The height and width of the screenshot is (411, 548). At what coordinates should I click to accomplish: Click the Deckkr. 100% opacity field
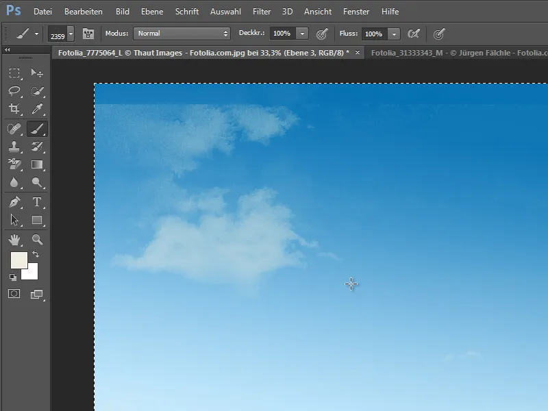click(282, 34)
